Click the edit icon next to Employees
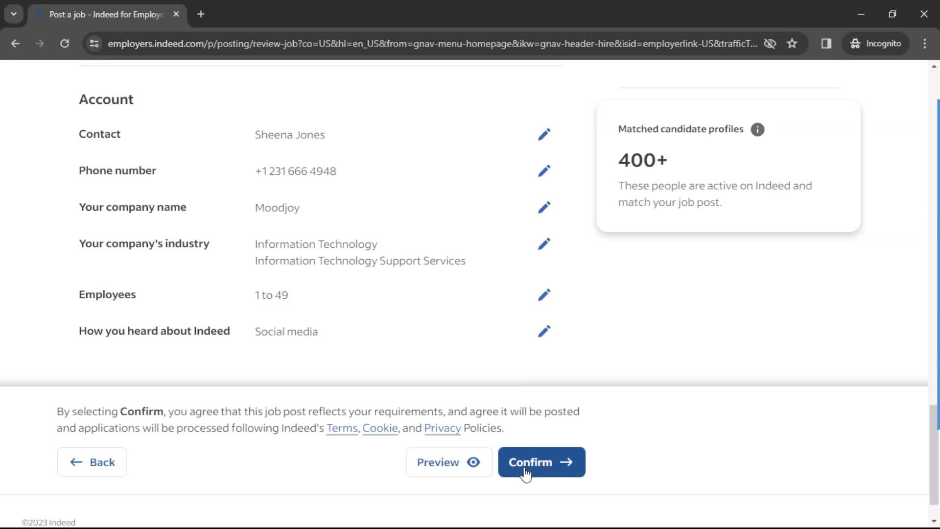This screenshot has width=940, height=529. [x=544, y=294]
